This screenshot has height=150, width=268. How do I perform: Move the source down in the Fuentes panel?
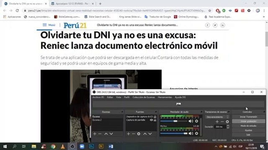150,134
